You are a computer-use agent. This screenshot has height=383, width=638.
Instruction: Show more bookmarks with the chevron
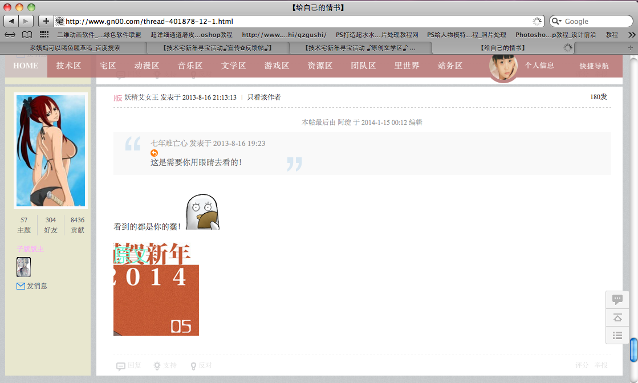631,35
